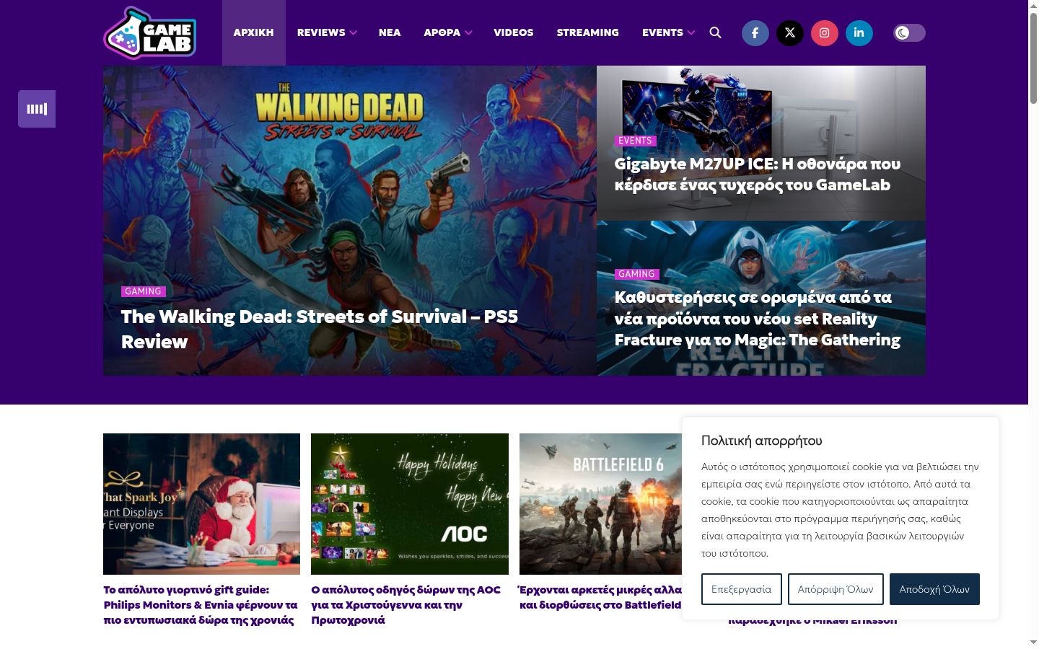Open The Walking Dead PS5 Review headline

tap(320, 329)
